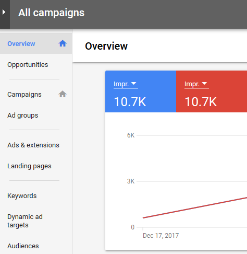
Task: Click the red trend line in chart
Action: click(194, 207)
